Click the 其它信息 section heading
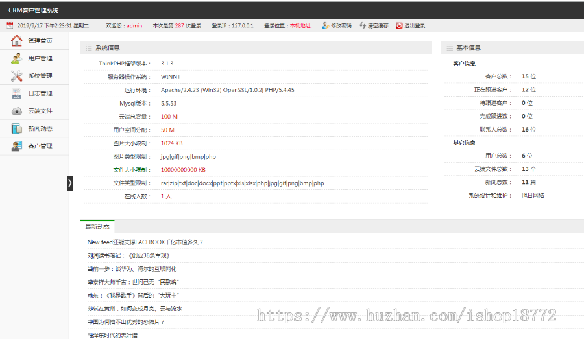The image size is (584, 339). point(464,143)
